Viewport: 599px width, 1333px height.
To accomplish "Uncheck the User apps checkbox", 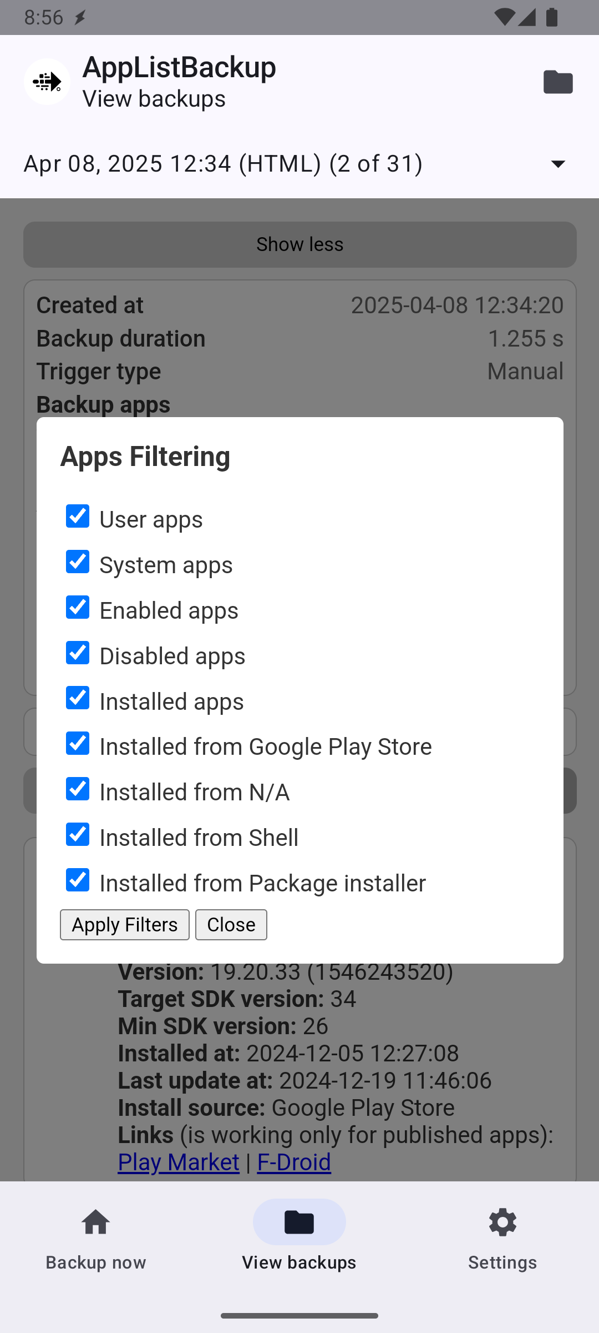I will [78, 516].
